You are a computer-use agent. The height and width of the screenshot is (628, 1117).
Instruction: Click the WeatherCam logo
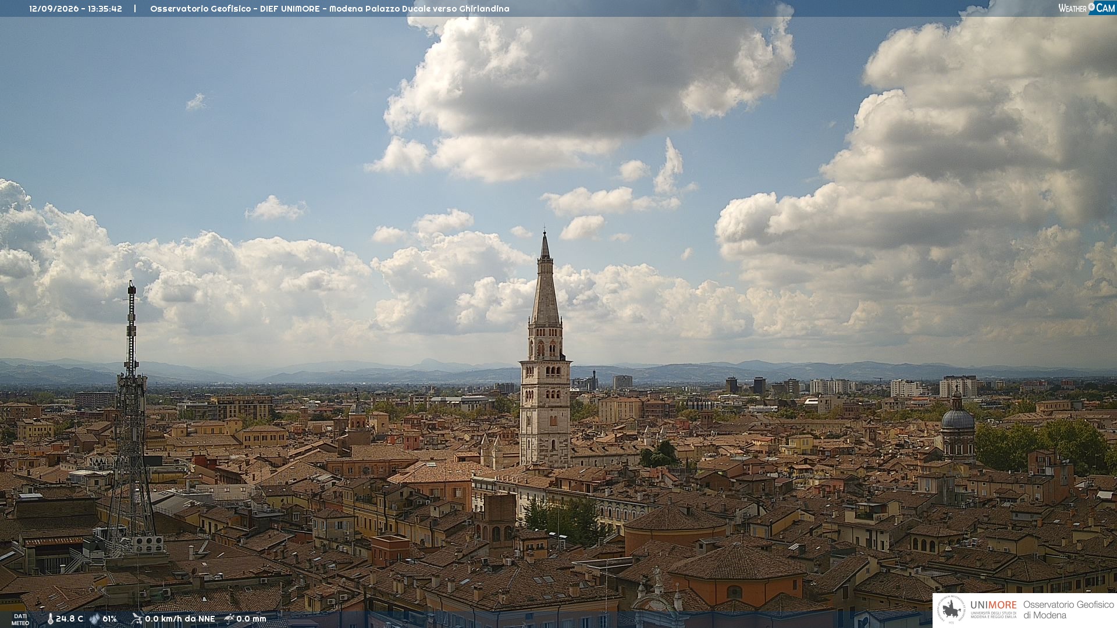pos(1087,8)
